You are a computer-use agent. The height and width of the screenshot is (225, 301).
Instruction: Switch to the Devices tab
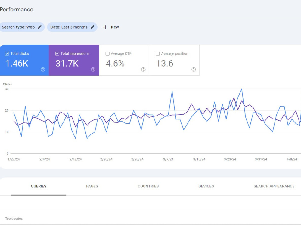tap(206, 186)
